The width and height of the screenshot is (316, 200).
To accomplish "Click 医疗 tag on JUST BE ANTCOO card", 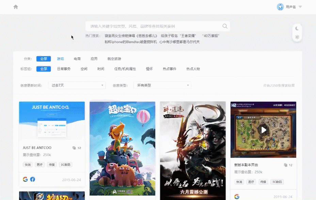I will [40, 165].
